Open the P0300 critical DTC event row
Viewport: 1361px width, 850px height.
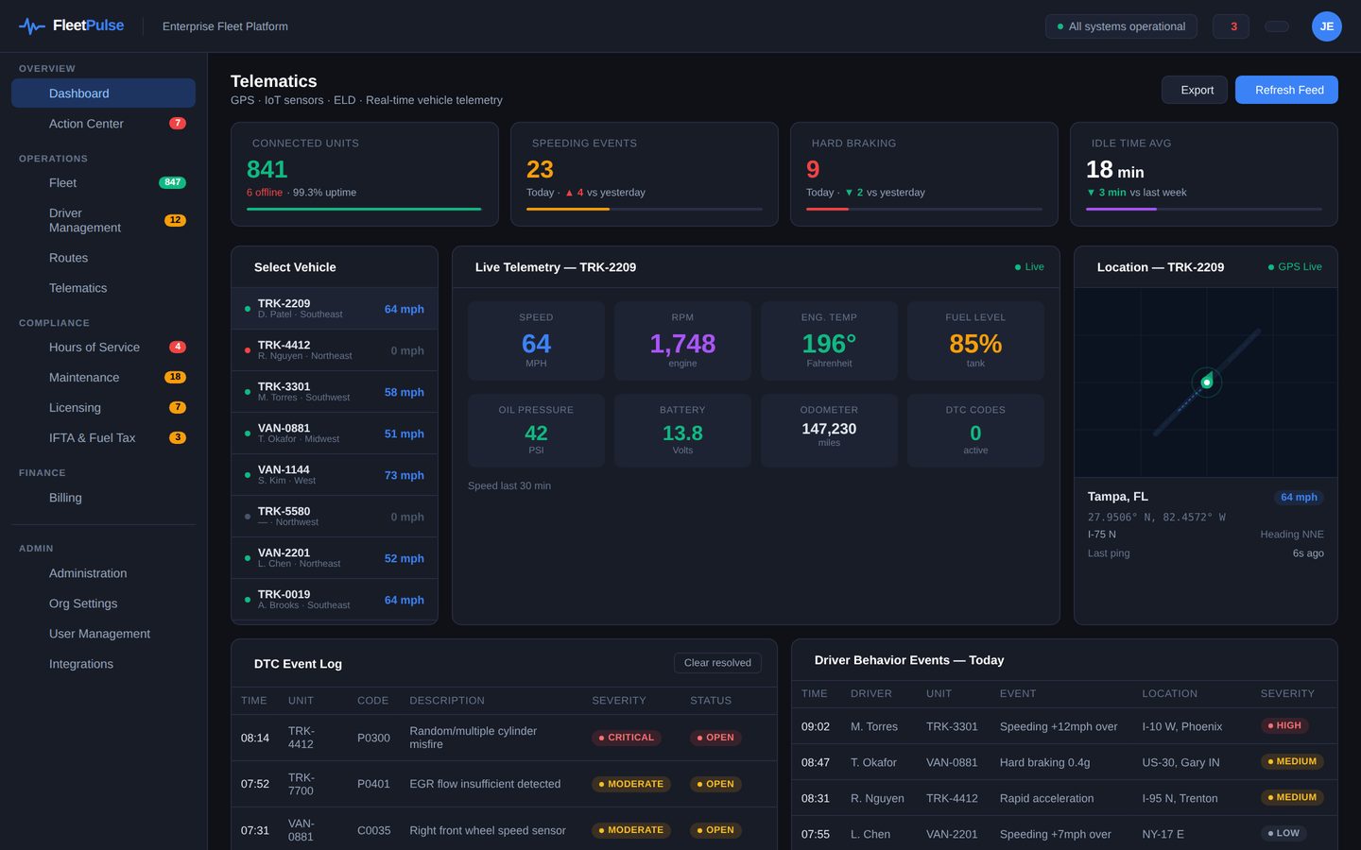point(504,738)
